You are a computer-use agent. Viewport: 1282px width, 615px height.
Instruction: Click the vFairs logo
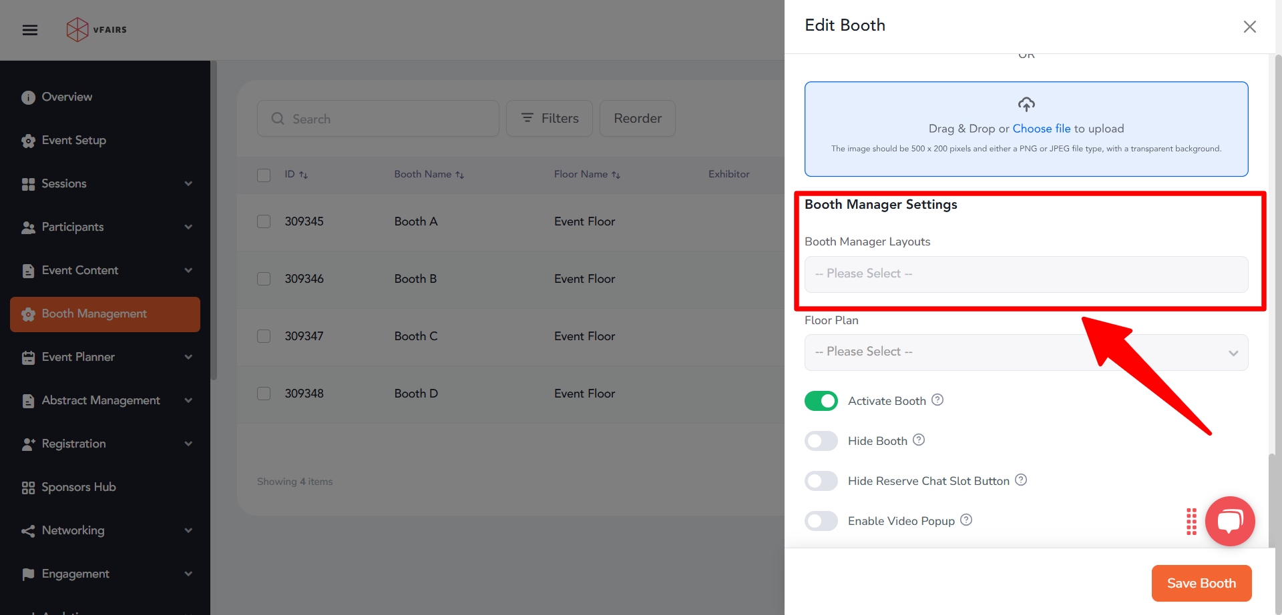(x=95, y=29)
